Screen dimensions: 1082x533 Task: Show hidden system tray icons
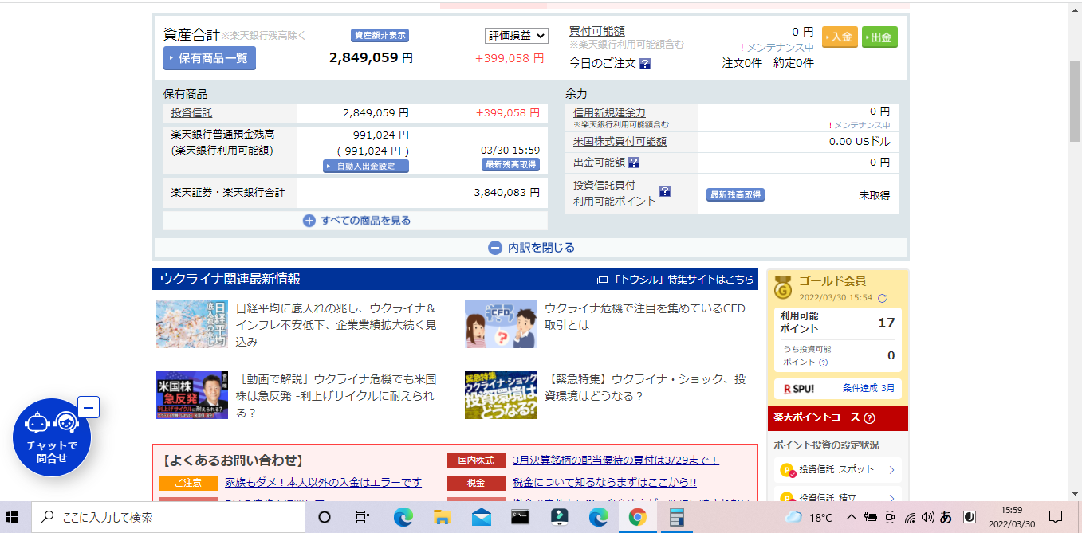point(851,517)
